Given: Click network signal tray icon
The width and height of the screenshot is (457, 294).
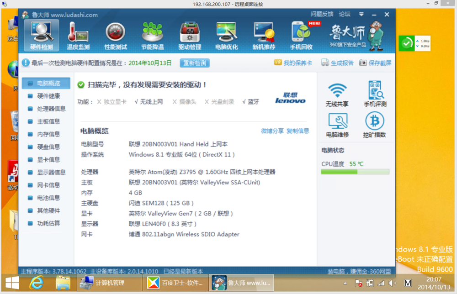Looking at the screenshot, I should click(381, 283).
